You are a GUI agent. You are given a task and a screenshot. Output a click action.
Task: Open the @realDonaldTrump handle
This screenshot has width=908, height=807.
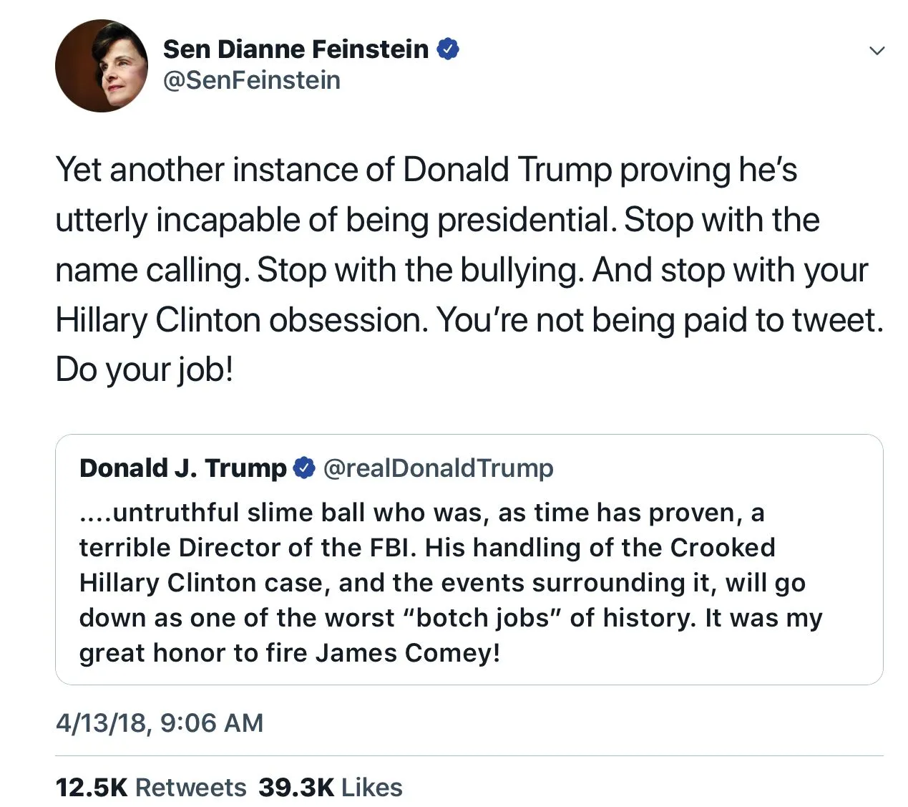pos(438,468)
